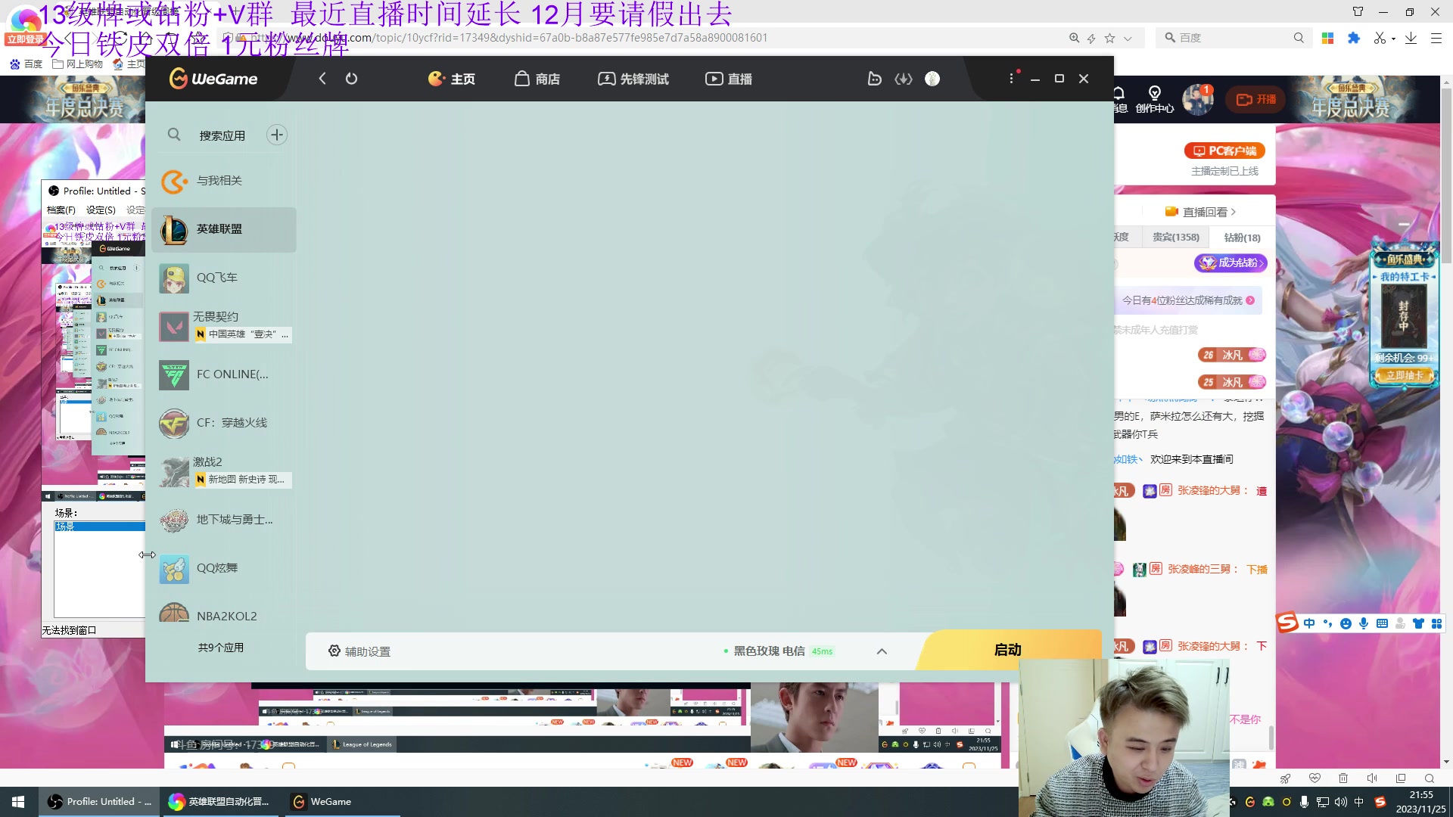Open 与我相关 in WeGame sidebar

(x=224, y=181)
